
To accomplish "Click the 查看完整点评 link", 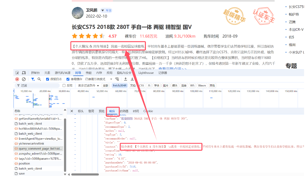I will point(172,69).
